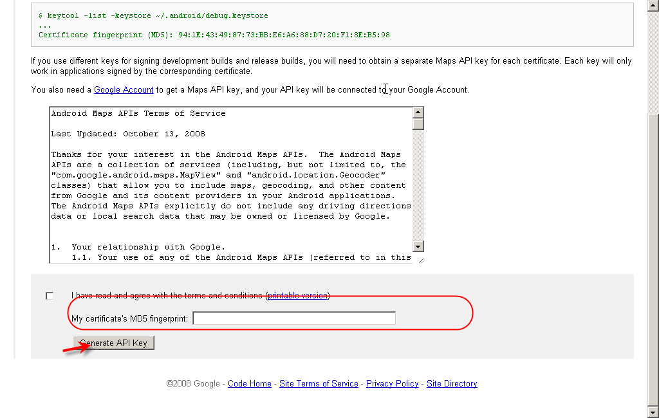This screenshot has height=418, width=659.
Task: Open the Site Terms of Service link
Action: click(x=319, y=383)
